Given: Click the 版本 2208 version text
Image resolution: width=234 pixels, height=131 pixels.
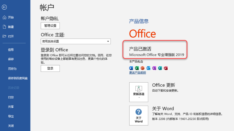Looking at the screenshot, I should [180, 119].
